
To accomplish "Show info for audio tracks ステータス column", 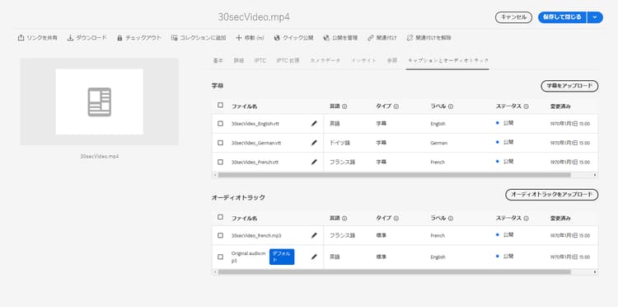I will click(x=527, y=218).
